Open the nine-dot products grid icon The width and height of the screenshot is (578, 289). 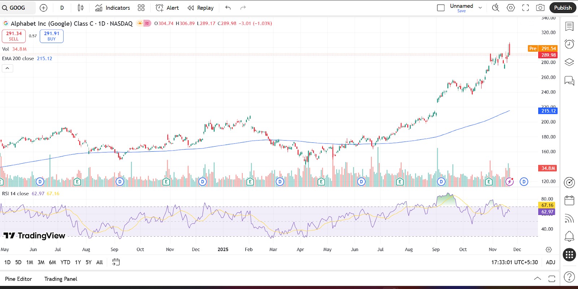click(x=569, y=255)
